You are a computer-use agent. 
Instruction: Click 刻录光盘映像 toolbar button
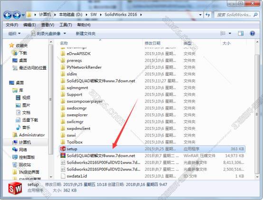[46, 34]
